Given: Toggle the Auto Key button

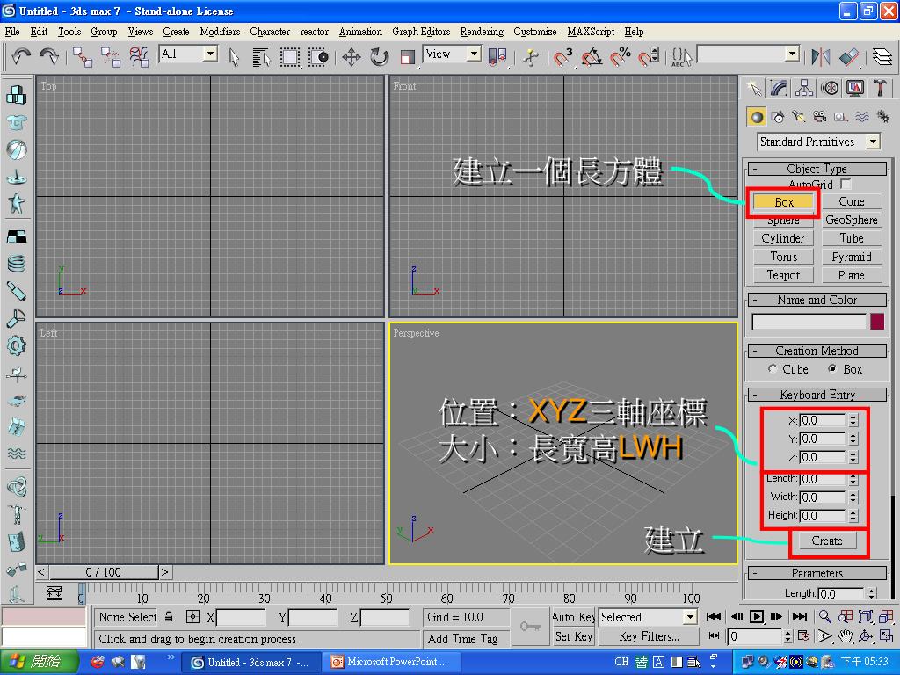Looking at the screenshot, I should pyautogui.click(x=573, y=617).
